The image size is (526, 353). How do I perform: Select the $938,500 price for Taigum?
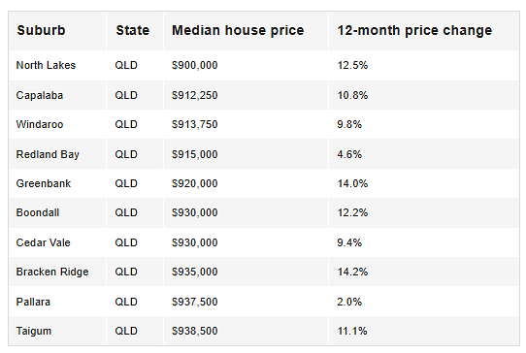click(194, 331)
